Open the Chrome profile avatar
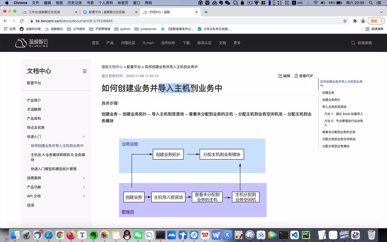Viewport: 387px width, 242px height. 363,21
